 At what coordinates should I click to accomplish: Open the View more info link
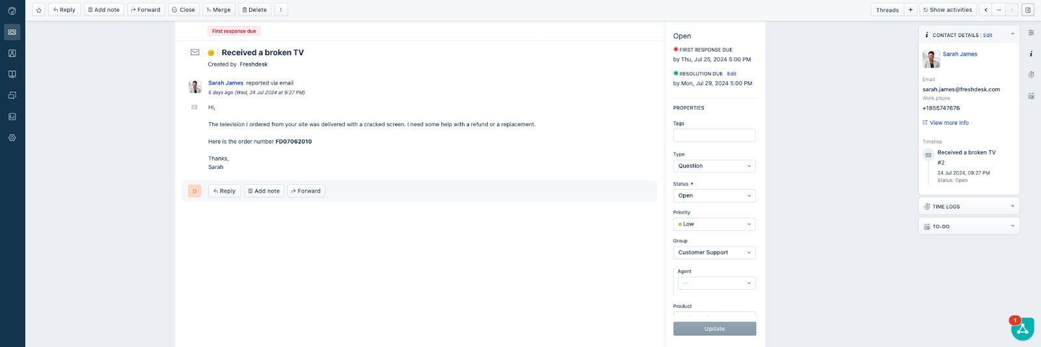click(x=949, y=123)
